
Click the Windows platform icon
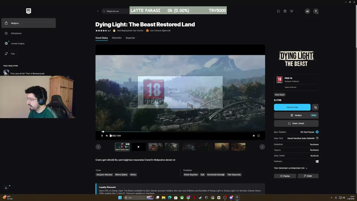pos(317,161)
